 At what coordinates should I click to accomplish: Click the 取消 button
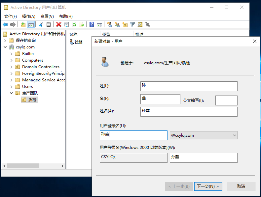241,186
